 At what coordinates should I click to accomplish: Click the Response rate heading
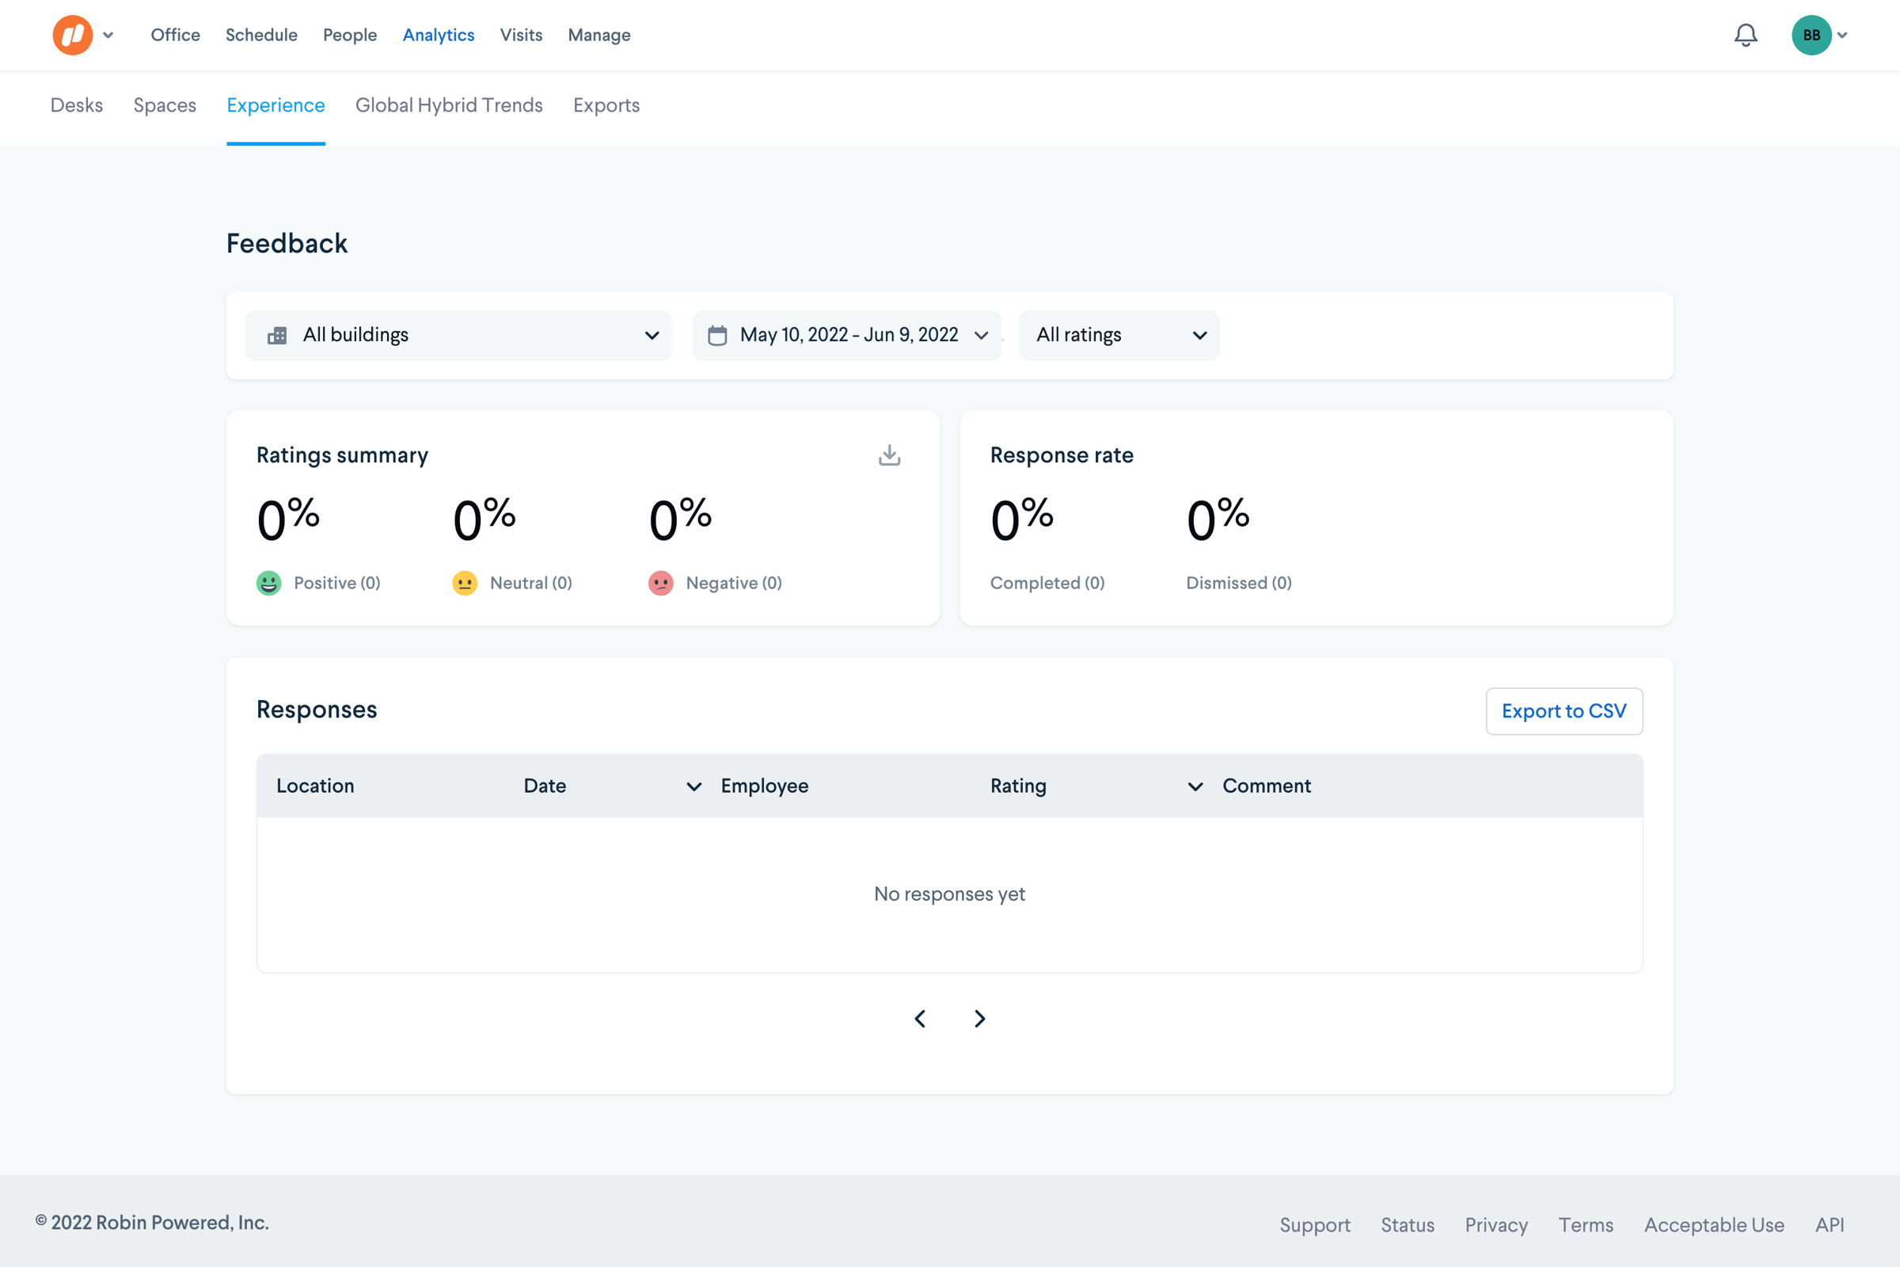pos(1062,455)
